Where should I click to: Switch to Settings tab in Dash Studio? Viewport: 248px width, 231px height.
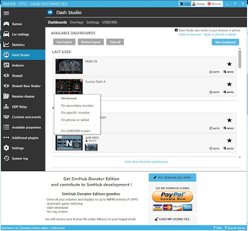92,22
